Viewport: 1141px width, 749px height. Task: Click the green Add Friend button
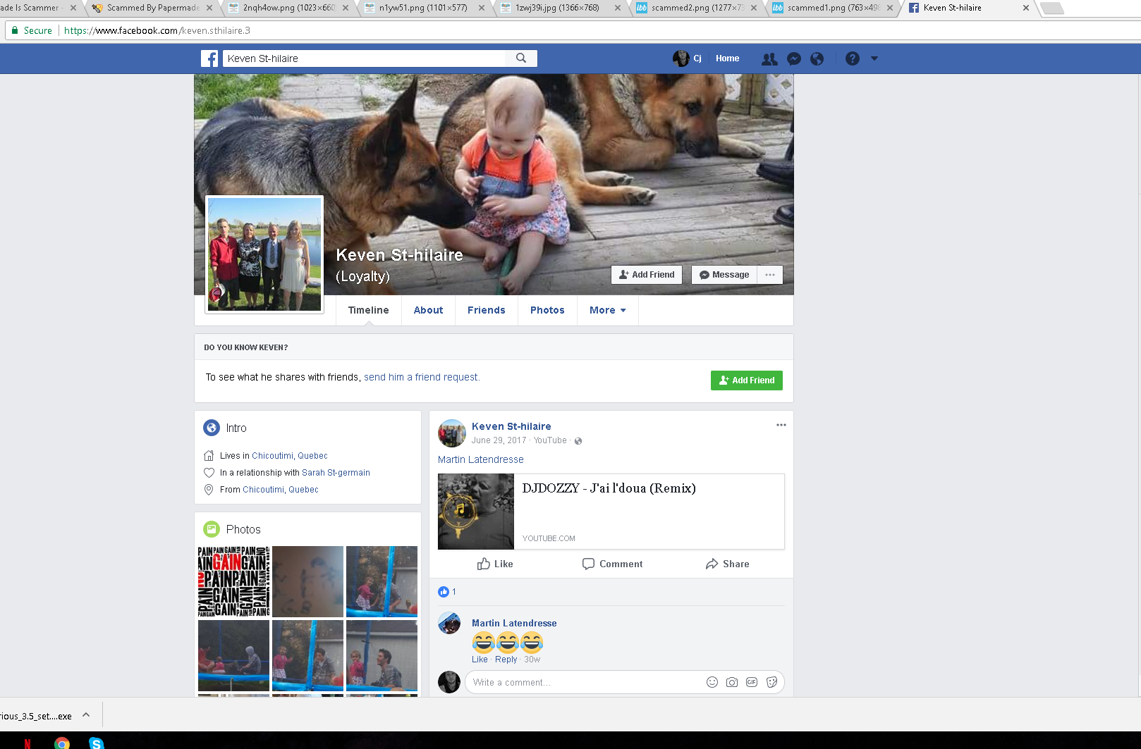tap(747, 380)
